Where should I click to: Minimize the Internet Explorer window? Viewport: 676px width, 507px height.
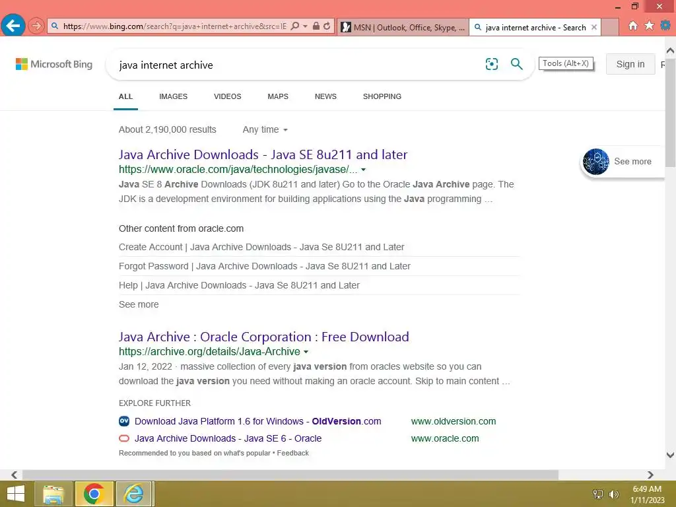pyautogui.click(x=618, y=7)
